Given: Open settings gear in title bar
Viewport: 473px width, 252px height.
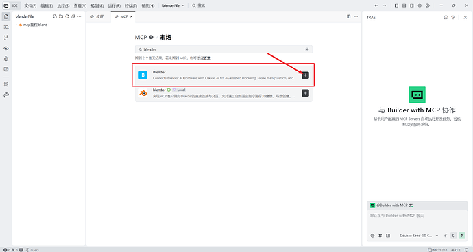Looking at the screenshot, I should (x=420, y=5).
